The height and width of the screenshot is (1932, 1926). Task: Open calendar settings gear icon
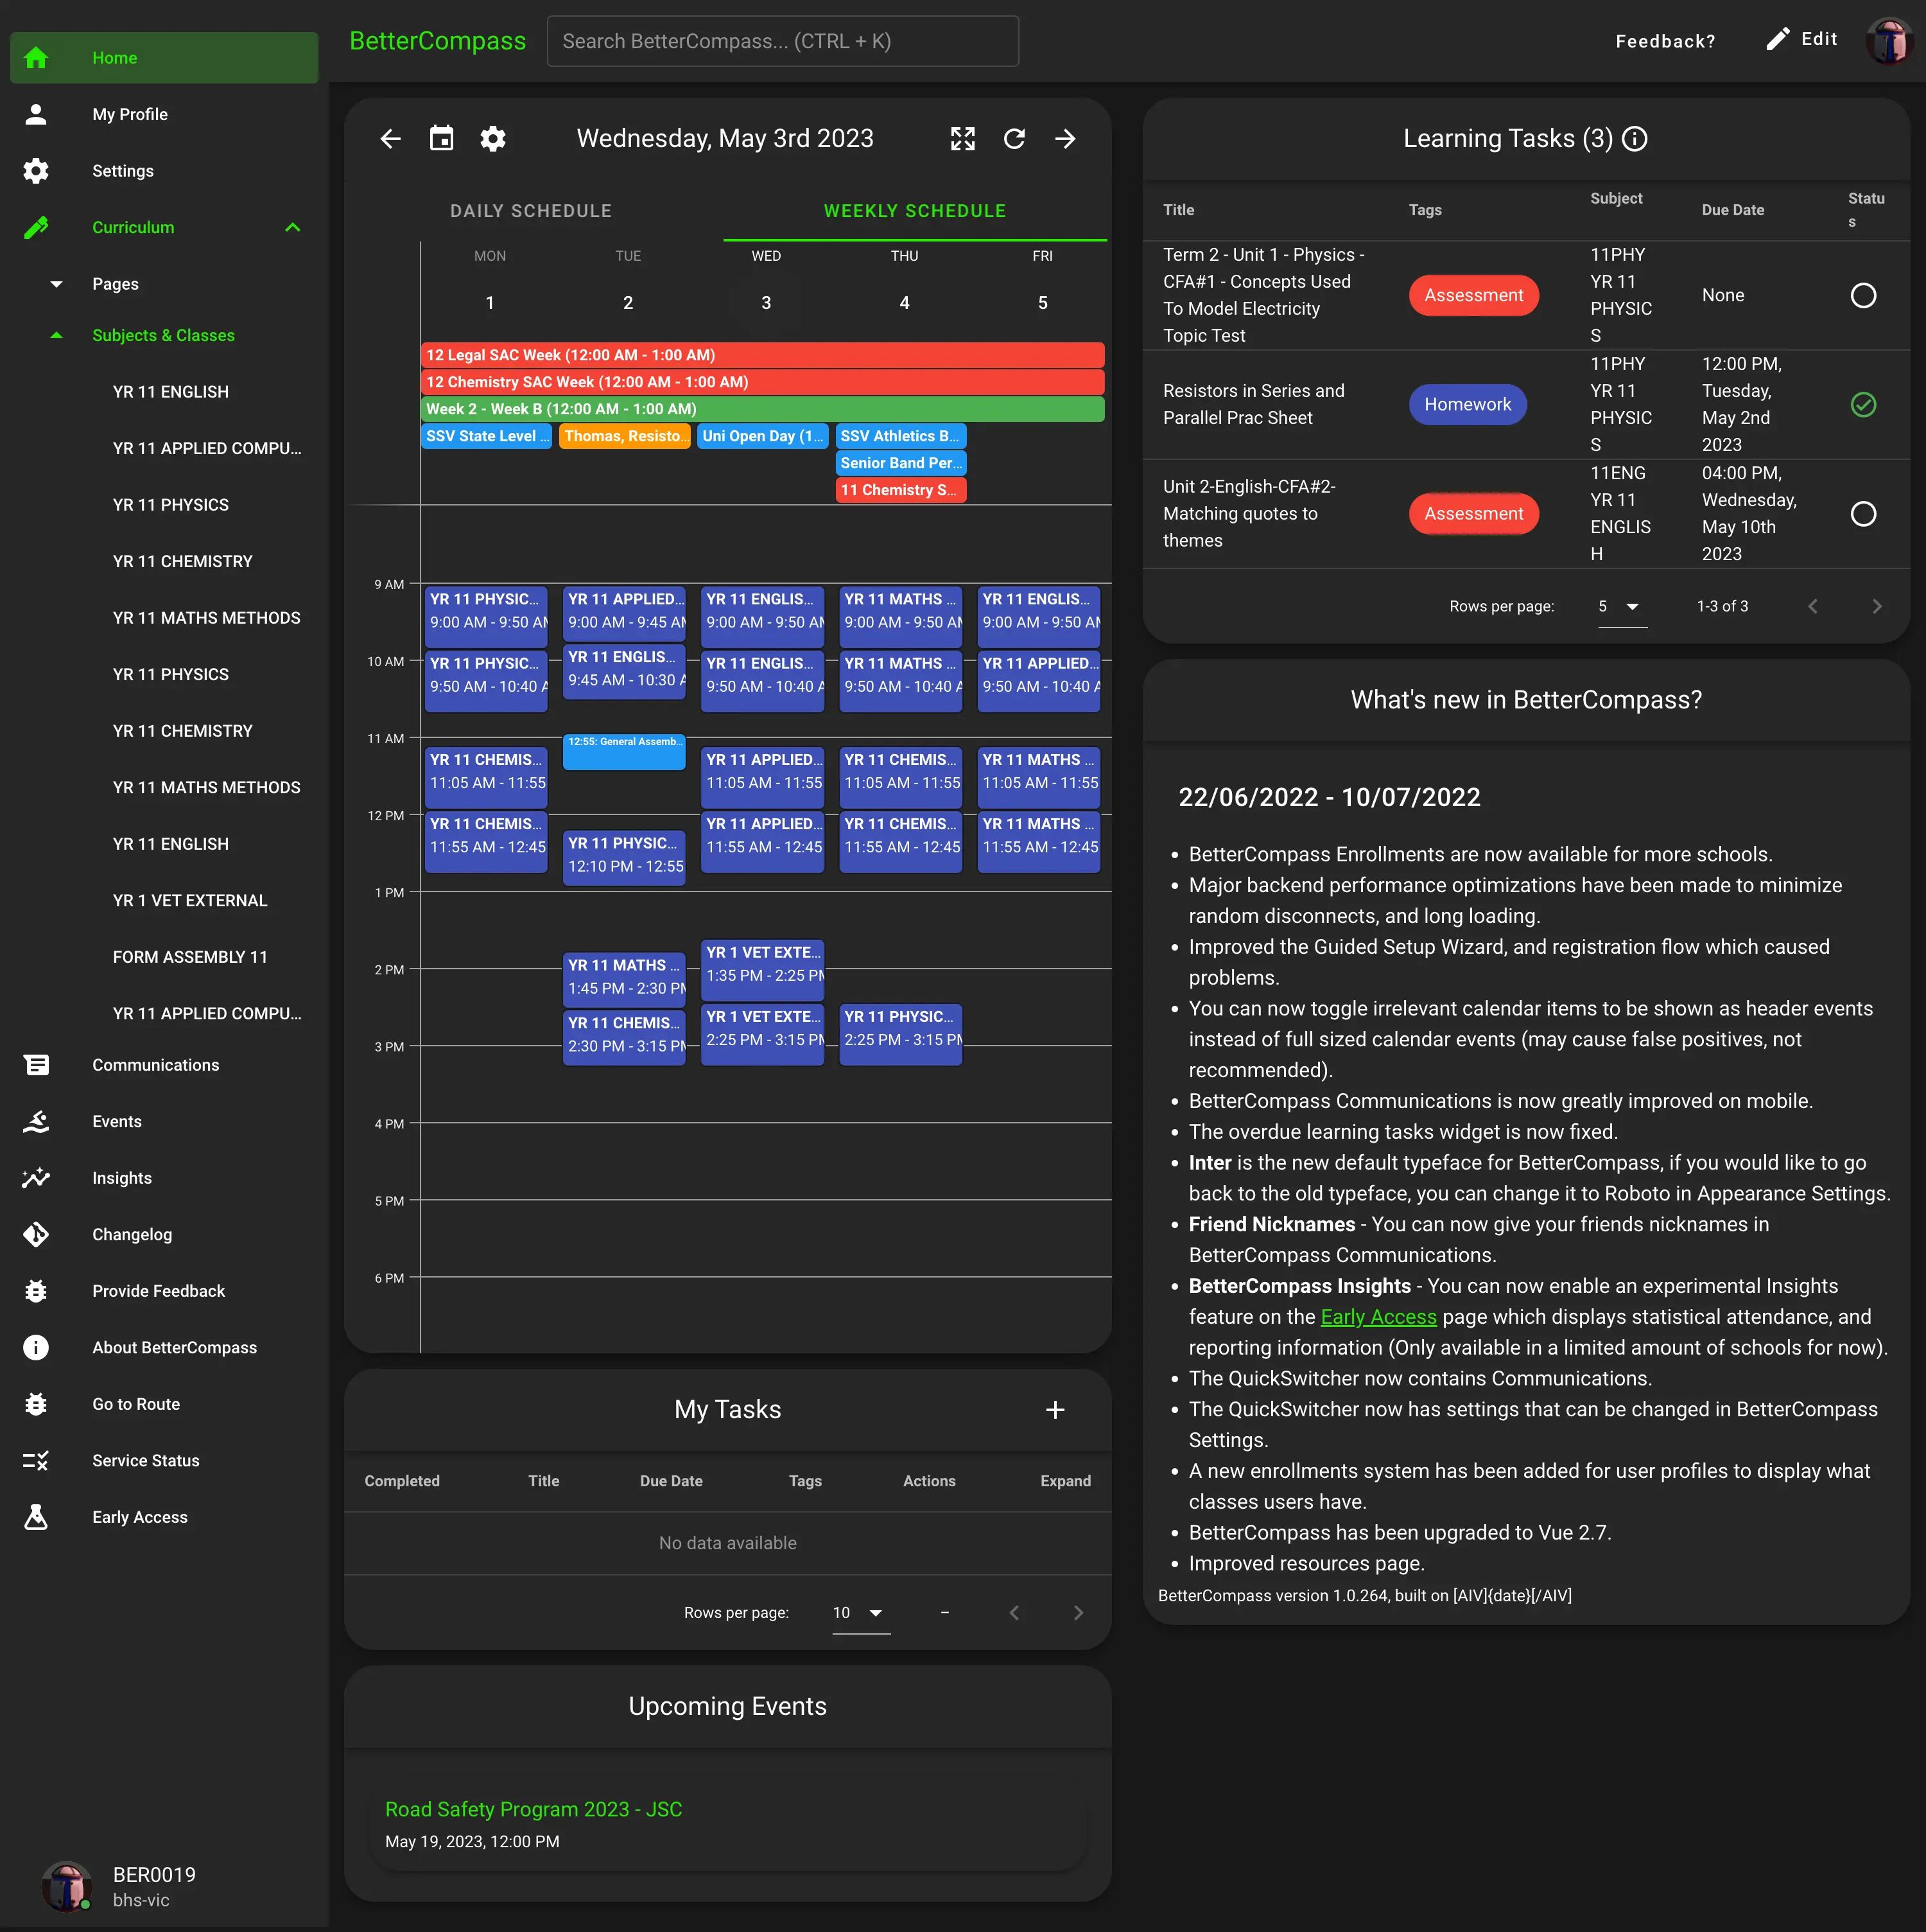tap(493, 139)
